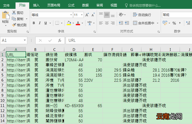The image size is (192, 124).
Task: Expand merge and center options arrow
Action: (x=157, y=23)
